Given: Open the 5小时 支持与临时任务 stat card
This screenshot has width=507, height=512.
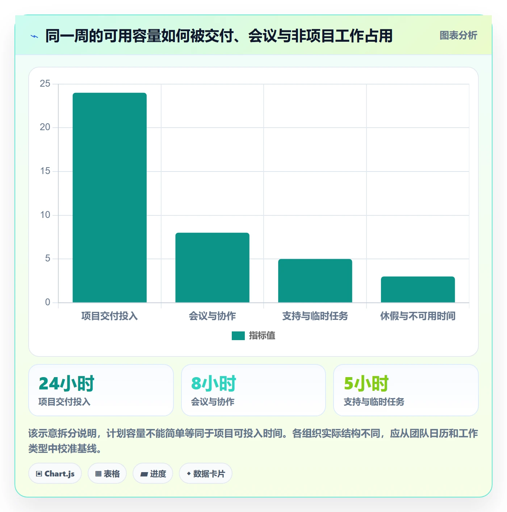Looking at the screenshot, I should [406, 390].
